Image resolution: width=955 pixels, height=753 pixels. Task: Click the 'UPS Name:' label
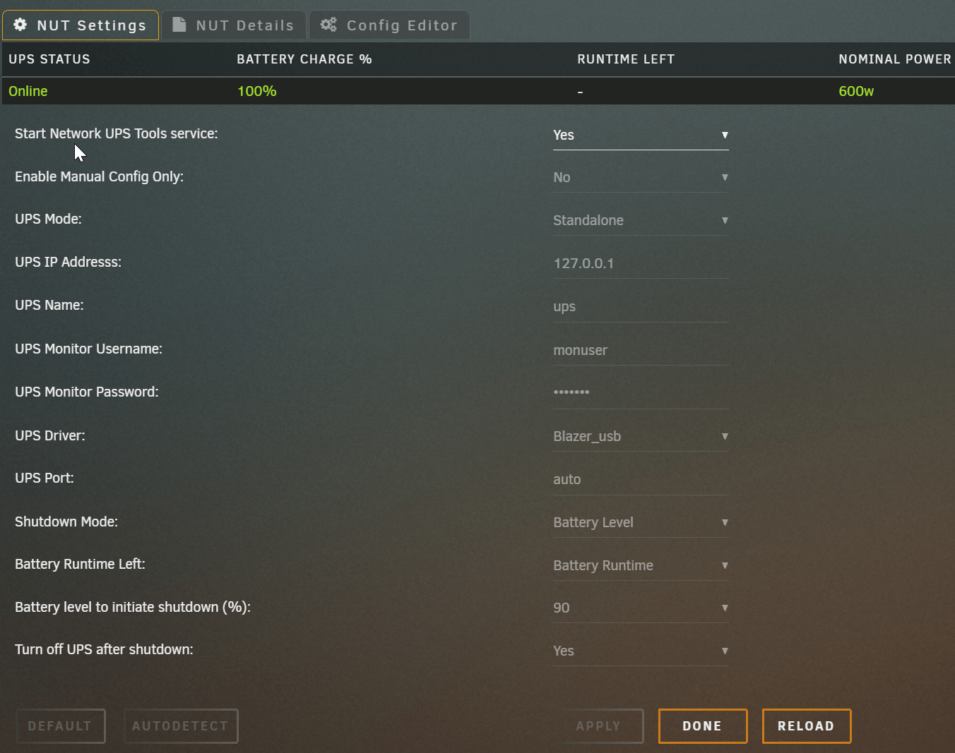49,305
